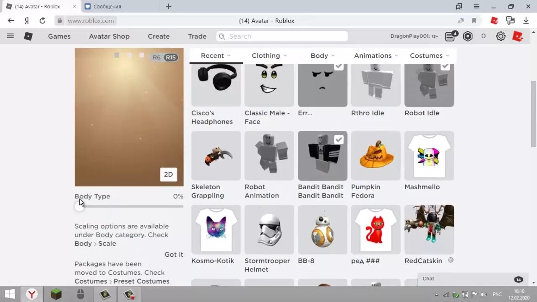
Task: Open the browser main menu icon
Action: 476,6
